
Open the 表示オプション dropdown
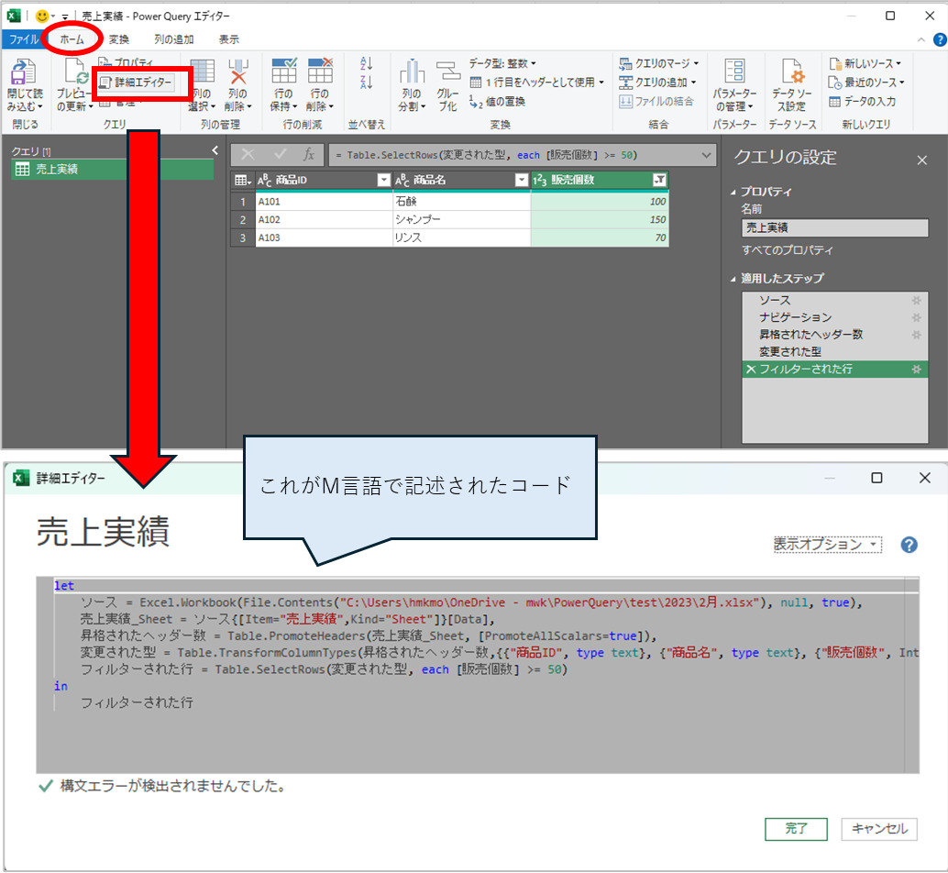(x=826, y=544)
